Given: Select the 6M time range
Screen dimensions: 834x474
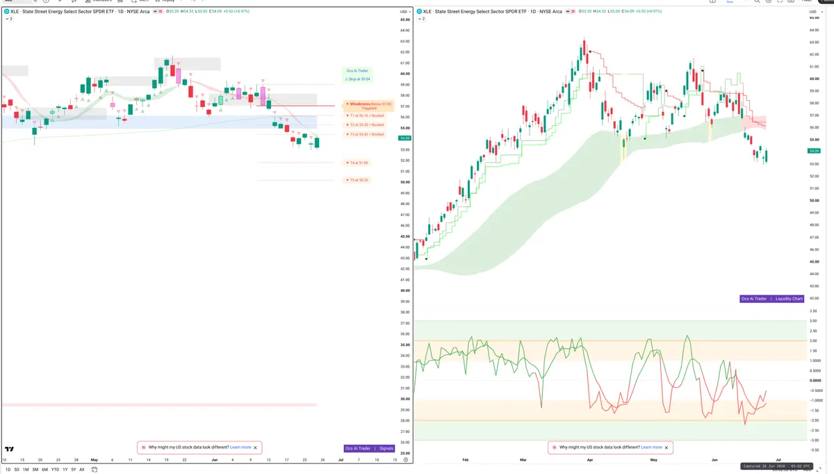Looking at the screenshot, I should coord(44,469).
